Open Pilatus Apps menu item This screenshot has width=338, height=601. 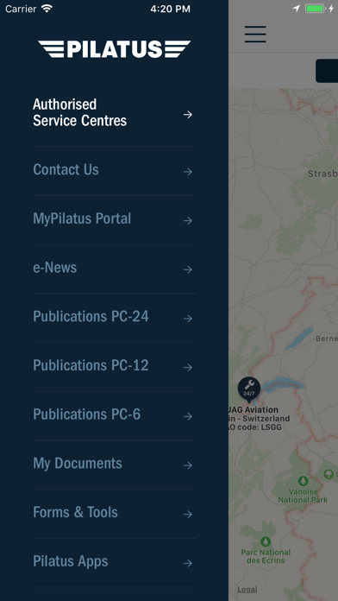tap(114, 562)
